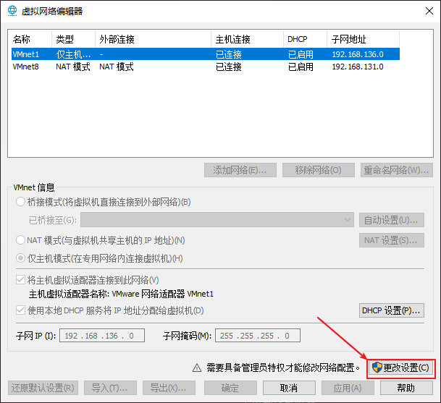Click the 移除网络(O) button

pyautogui.click(x=319, y=170)
